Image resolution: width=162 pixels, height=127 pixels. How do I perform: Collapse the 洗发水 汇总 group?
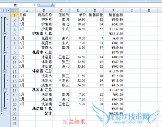[5, 90]
